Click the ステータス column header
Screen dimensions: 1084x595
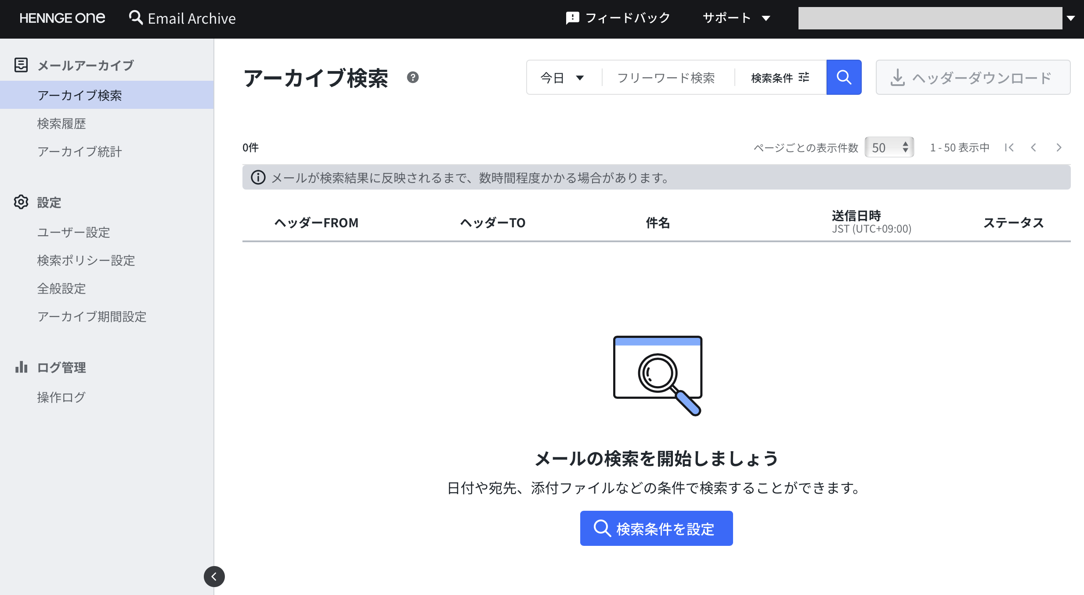pos(1013,223)
